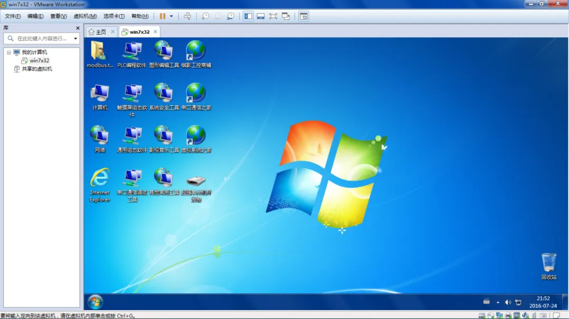The image size is (569, 319).
Task: Open the 编辑 menu
Action: tap(35, 16)
